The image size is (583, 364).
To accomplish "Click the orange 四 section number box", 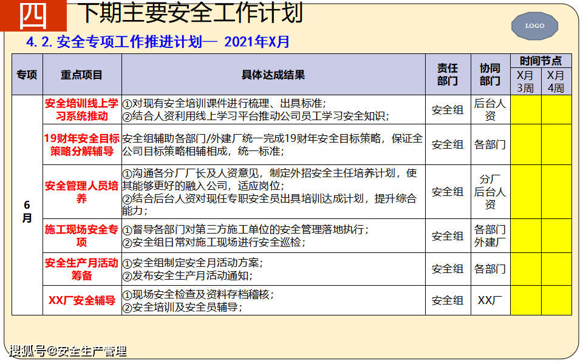I will tap(33, 15).
